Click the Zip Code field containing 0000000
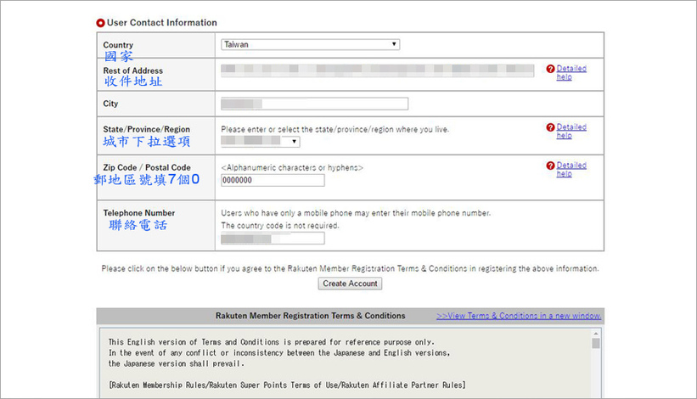697x399 pixels. pos(272,180)
